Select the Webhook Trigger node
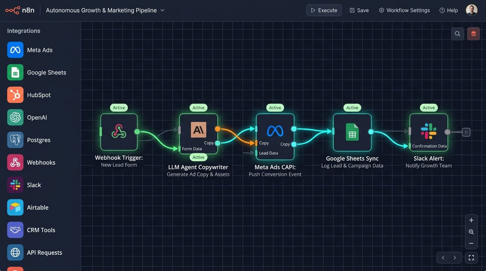This screenshot has height=271, width=486. pos(119,132)
